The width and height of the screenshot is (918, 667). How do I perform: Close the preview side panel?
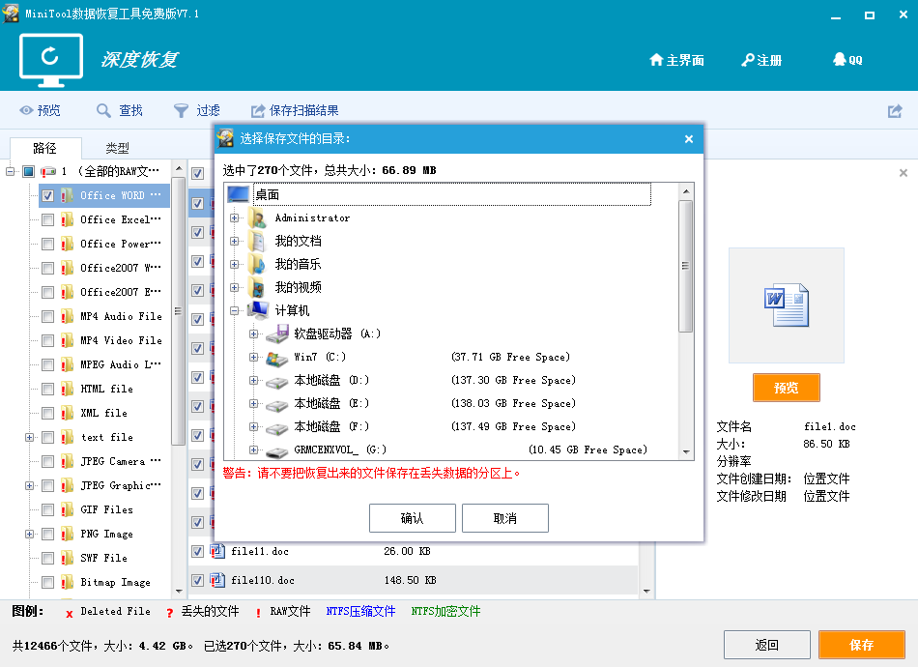point(904,173)
